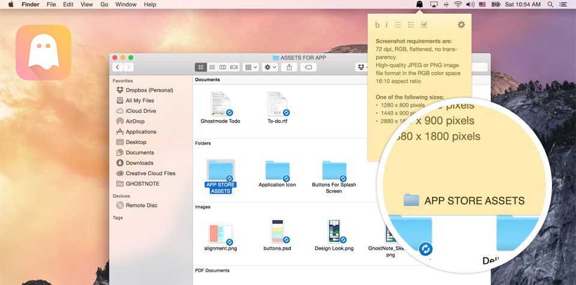Toggle bold formatting in the note
Image resolution: width=576 pixels, height=285 pixels.
(377, 25)
